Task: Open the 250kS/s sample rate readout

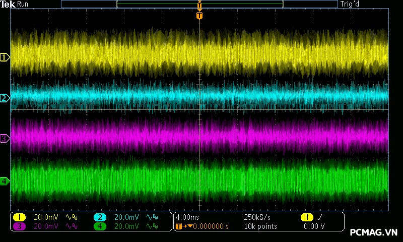Action: tap(257, 217)
